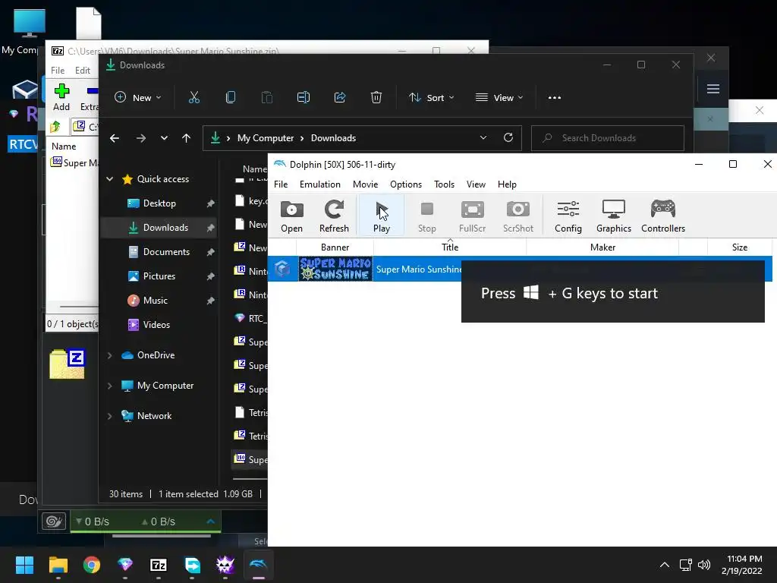
Task: Open the Sort dropdown in Explorer
Action: click(431, 98)
